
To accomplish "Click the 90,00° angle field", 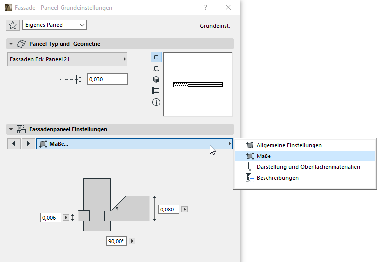I will (117, 241).
